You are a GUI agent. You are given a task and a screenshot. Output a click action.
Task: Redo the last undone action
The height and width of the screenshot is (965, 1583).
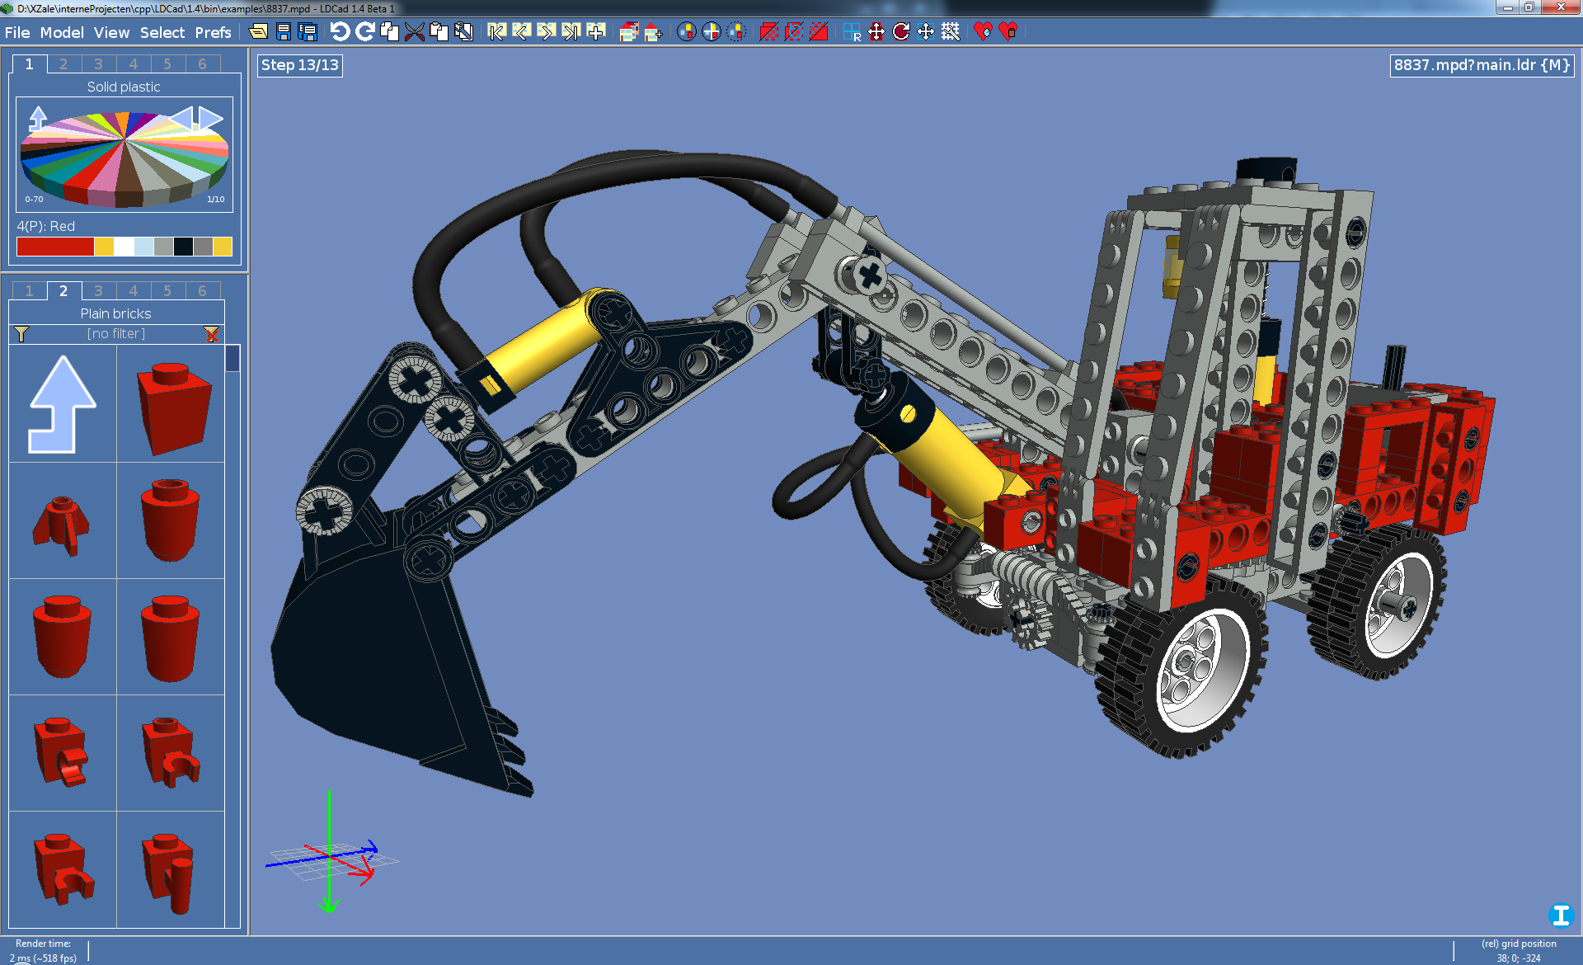[x=364, y=32]
